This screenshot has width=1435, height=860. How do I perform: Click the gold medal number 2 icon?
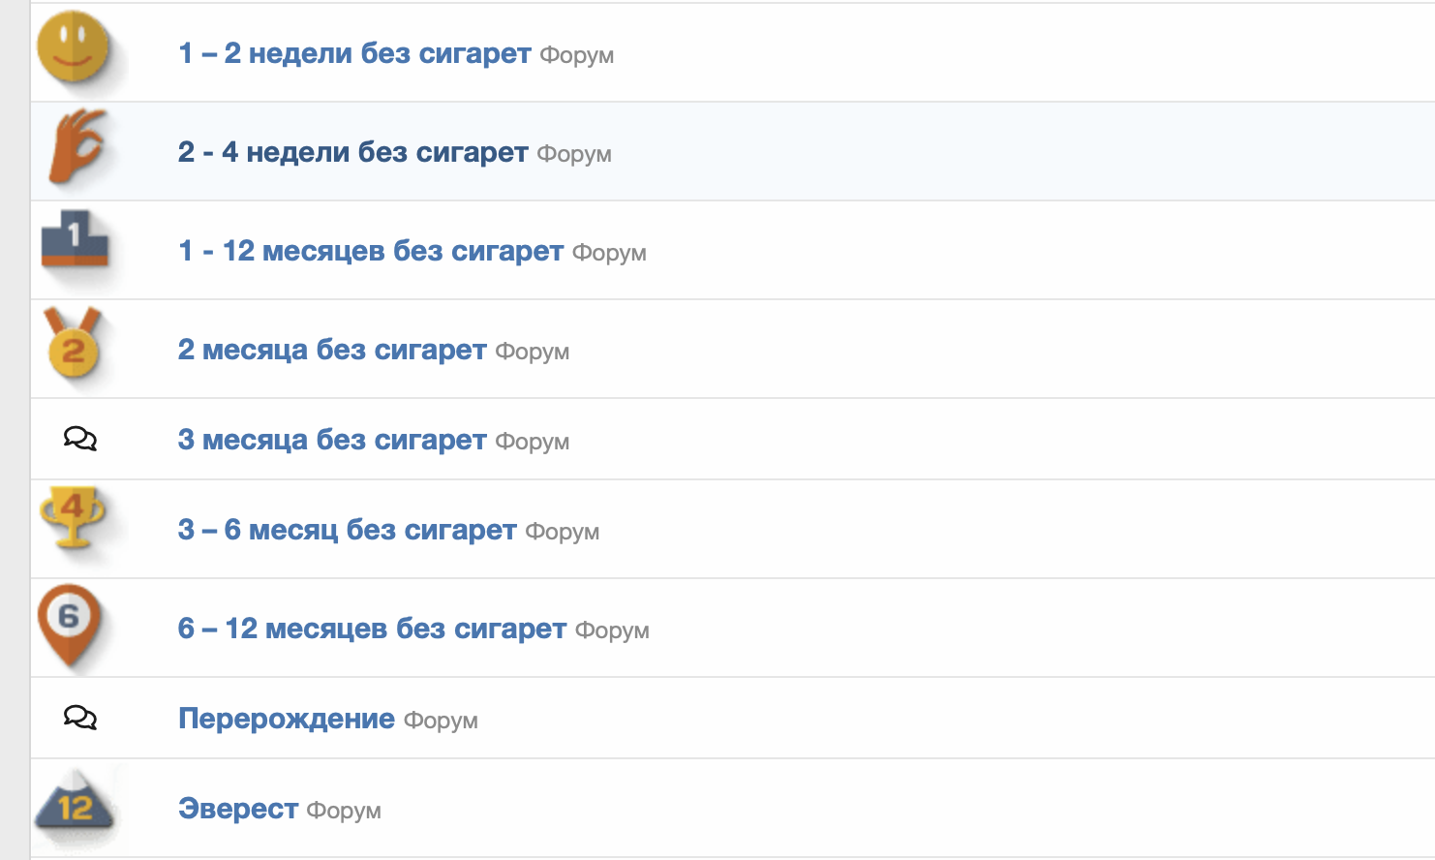click(74, 346)
